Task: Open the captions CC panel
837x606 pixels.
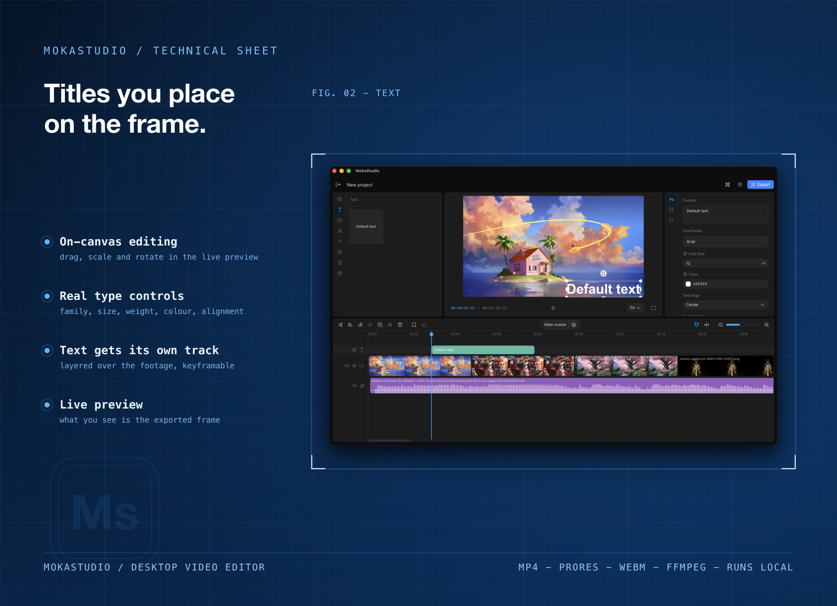Action: click(340, 252)
